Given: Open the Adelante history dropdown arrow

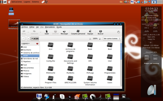Looking at the screenshot, I should tap(40, 32).
